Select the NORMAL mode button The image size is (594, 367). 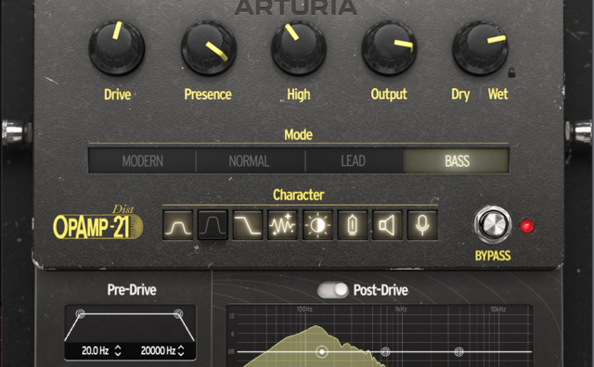click(x=249, y=161)
